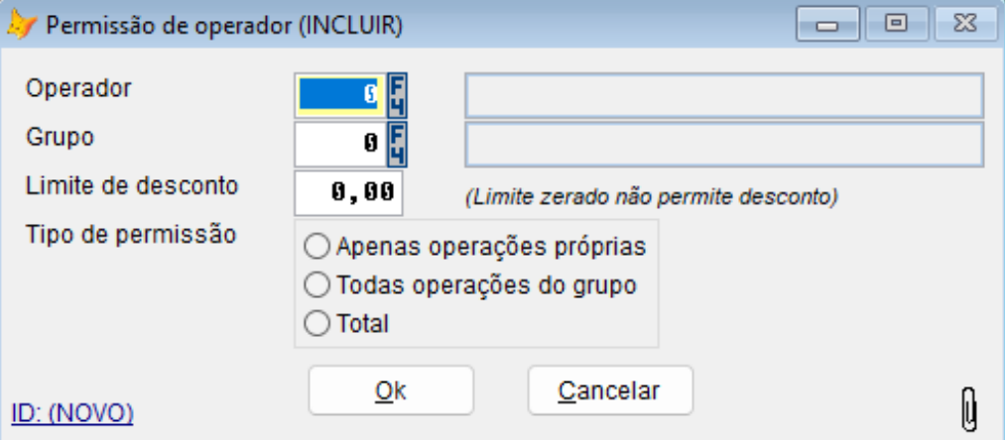Click the Grupo name display box
The height and width of the screenshot is (440, 1005).
[723, 145]
